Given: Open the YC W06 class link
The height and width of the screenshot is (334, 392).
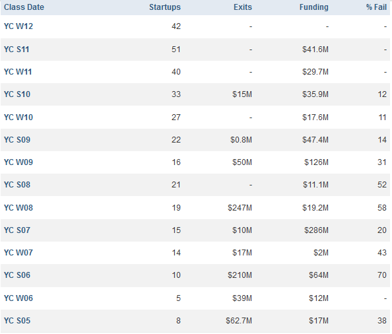Looking at the screenshot, I should point(18,298).
